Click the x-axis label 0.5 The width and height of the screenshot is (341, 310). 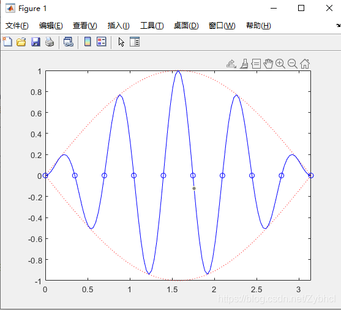pos(88,290)
